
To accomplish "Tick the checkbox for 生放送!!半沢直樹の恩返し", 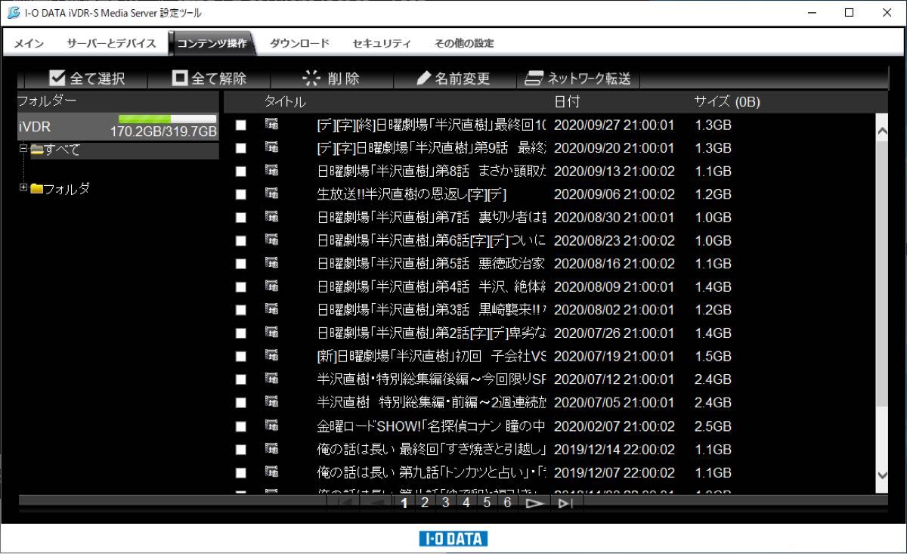I will point(240,195).
